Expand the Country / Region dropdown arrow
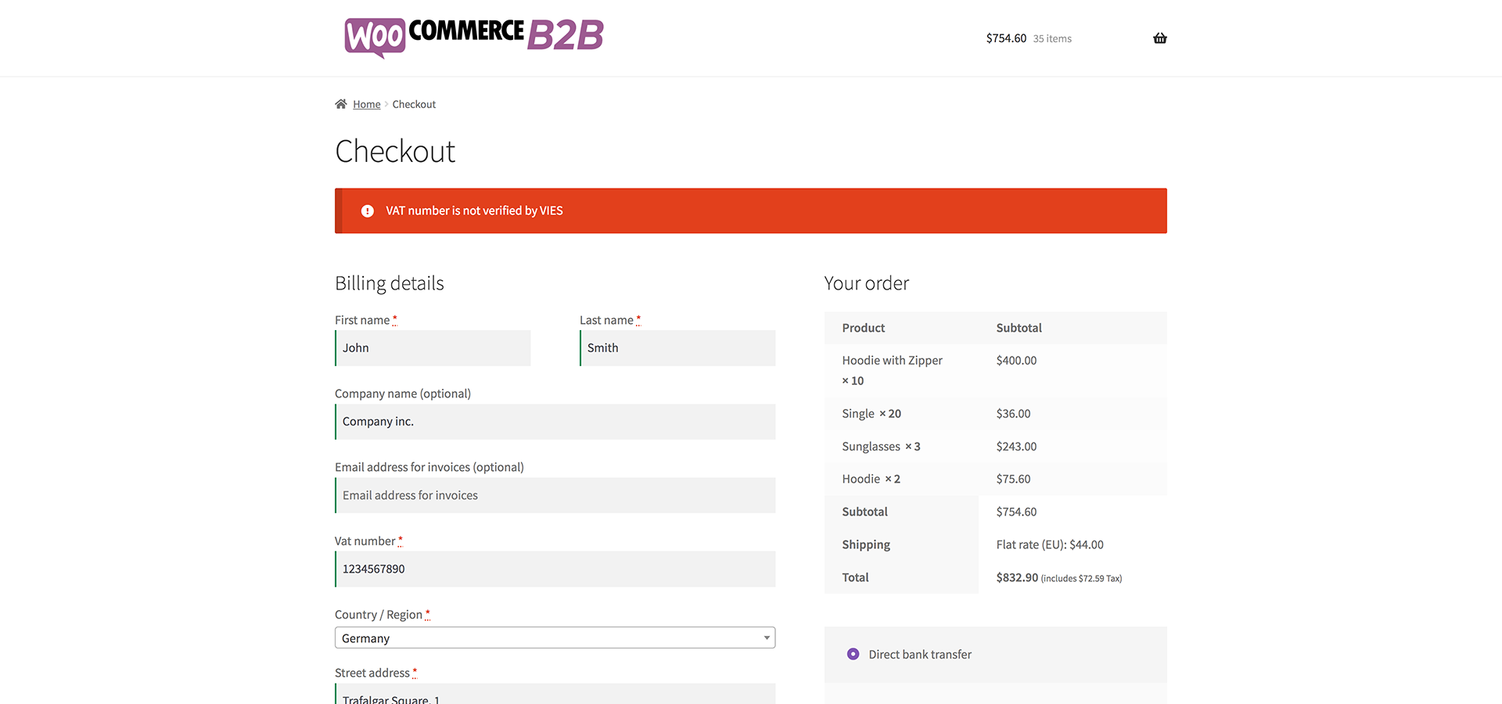This screenshot has height=704, width=1502. pyautogui.click(x=767, y=638)
